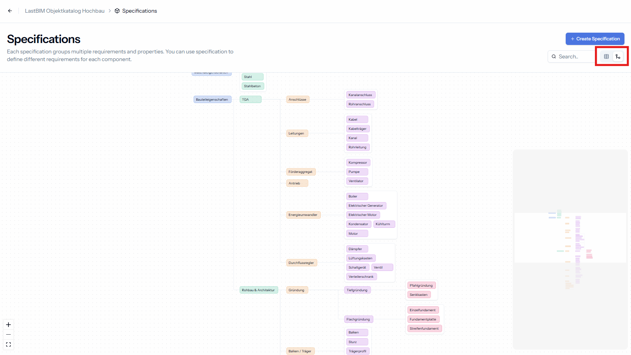Select the Energieumwandler node
Image resolution: width=631 pixels, height=355 pixels.
[x=303, y=215]
